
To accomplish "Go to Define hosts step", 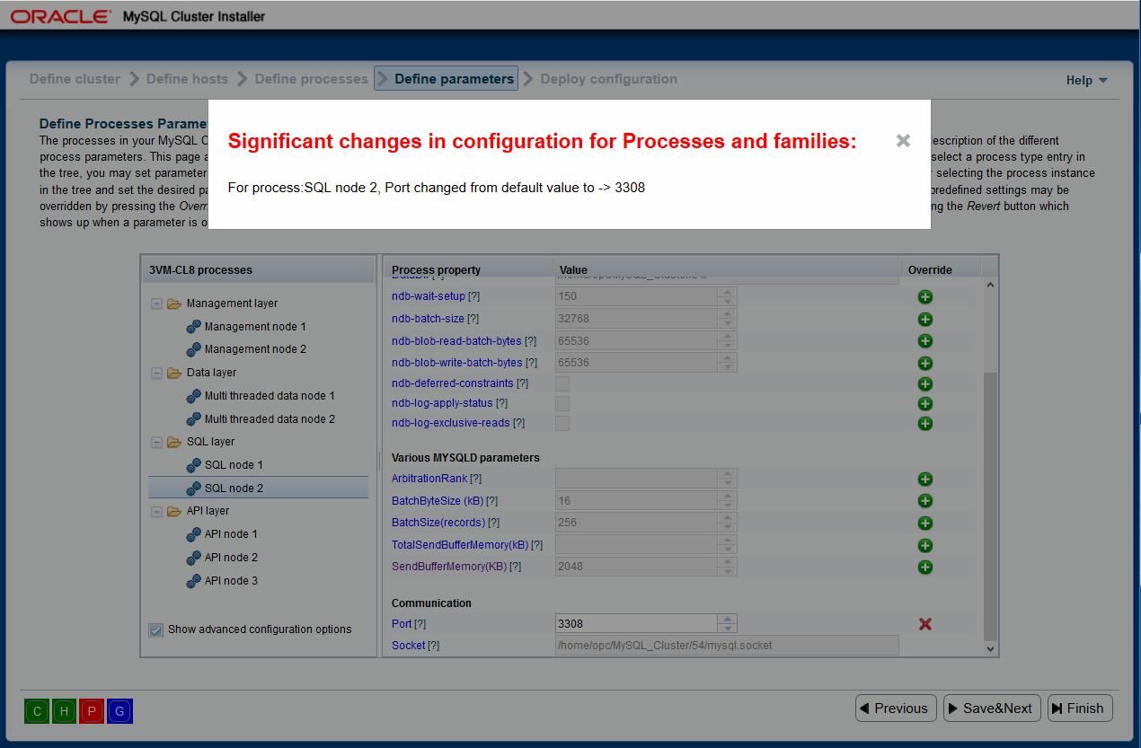I will [187, 79].
